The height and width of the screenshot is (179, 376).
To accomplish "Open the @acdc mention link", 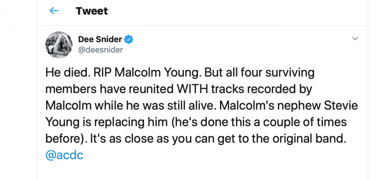I will (x=64, y=156).
